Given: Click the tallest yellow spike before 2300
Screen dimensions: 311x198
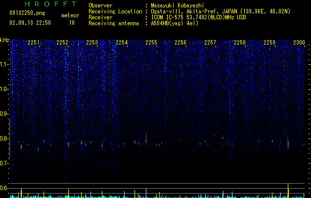Looking at the screenshot, I should [x=288, y=191].
